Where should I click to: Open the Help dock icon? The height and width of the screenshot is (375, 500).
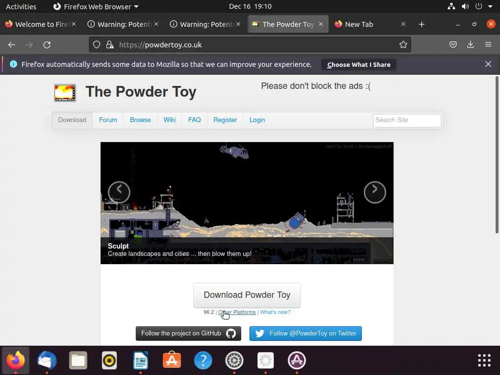point(203,361)
